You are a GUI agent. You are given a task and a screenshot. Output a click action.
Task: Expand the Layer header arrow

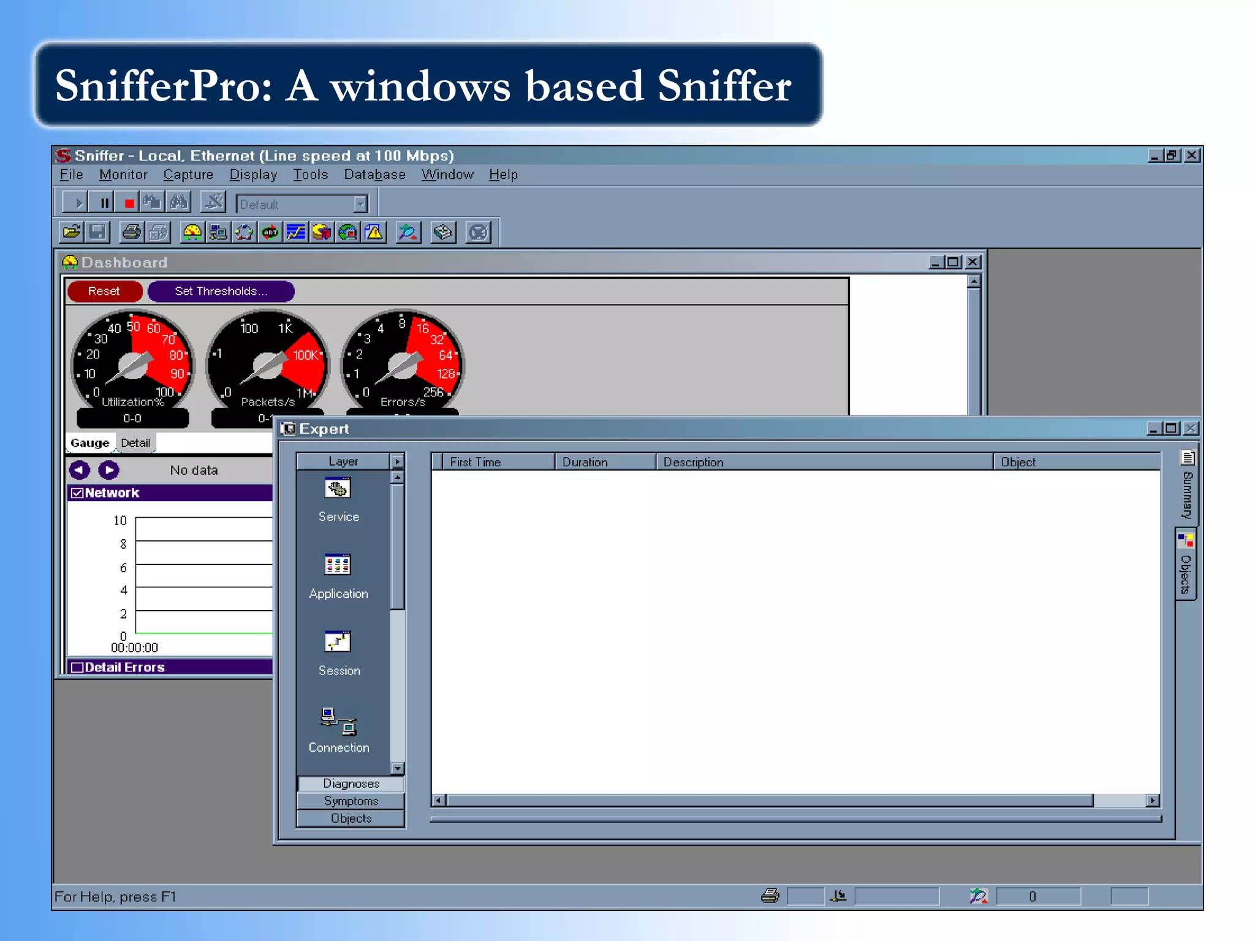pyautogui.click(x=397, y=462)
